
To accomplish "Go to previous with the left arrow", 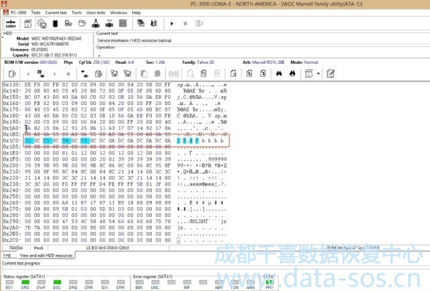I will (28, 74).
